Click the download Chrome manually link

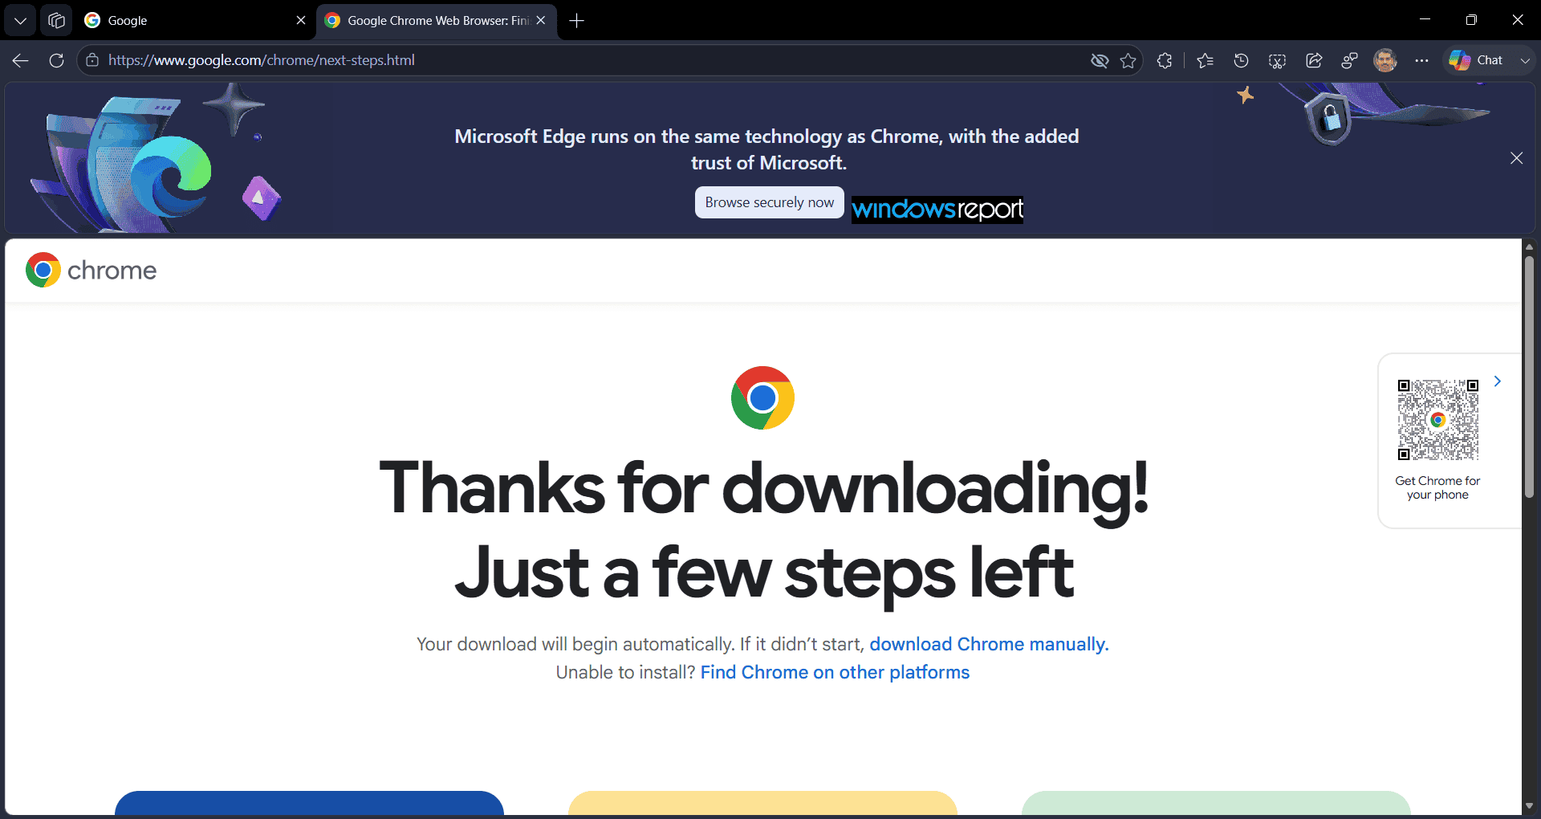989,644
